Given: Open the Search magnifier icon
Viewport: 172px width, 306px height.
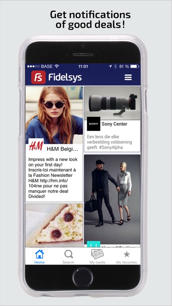Looking at the screenshot, I should 68,254.
